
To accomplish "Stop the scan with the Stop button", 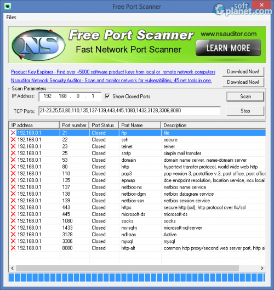I will pyautogui.click(x=245, y=111).
